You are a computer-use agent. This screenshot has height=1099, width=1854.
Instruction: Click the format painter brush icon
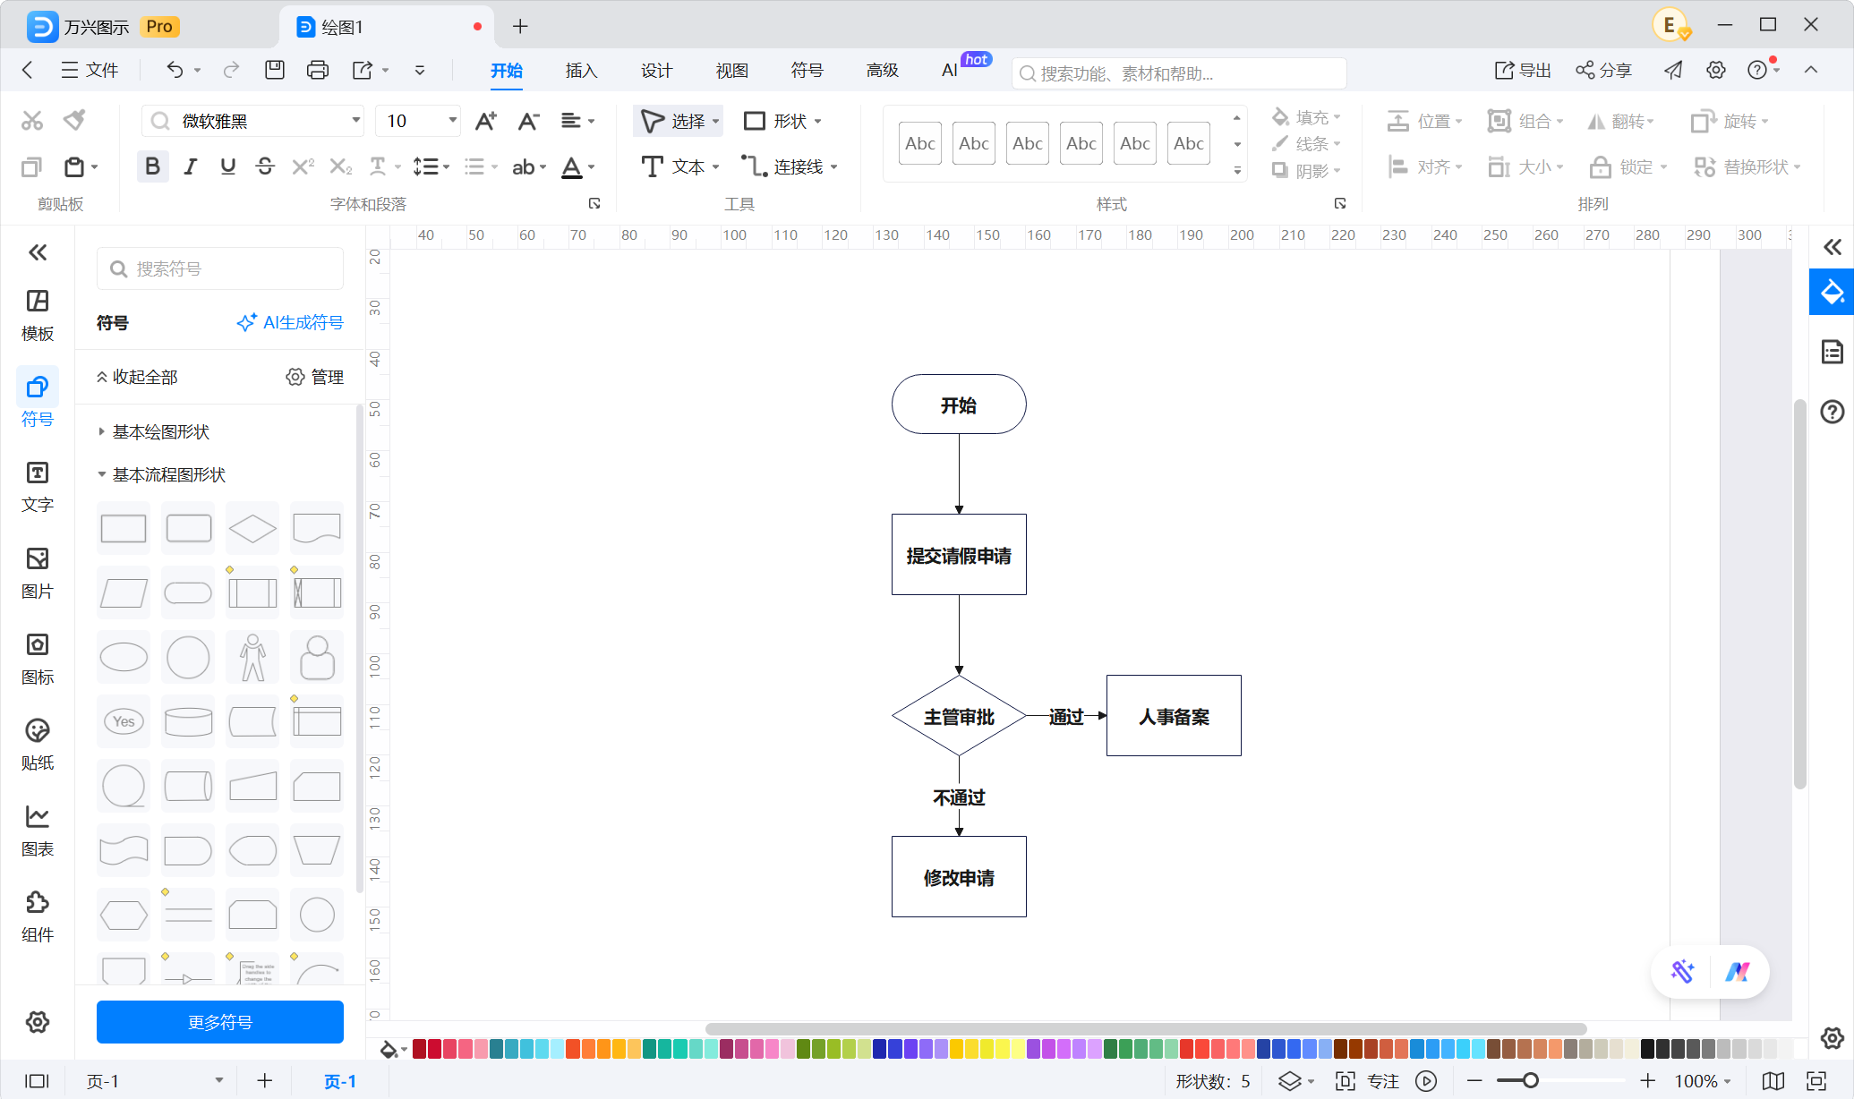(75, 120)
